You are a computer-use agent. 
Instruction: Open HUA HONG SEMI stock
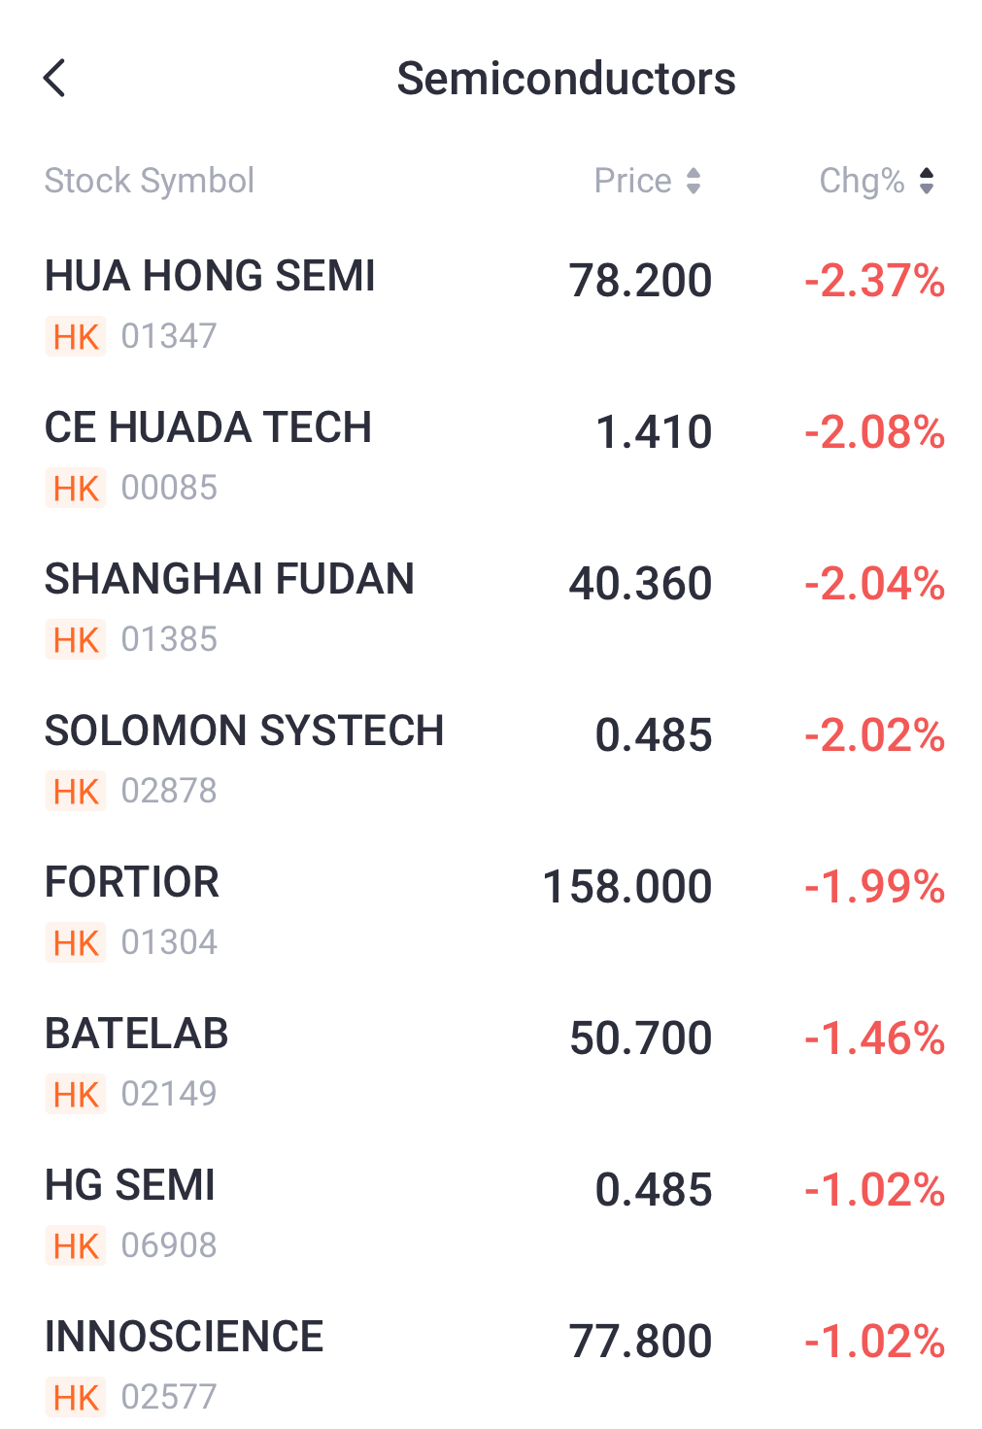(x=491, y=305)
